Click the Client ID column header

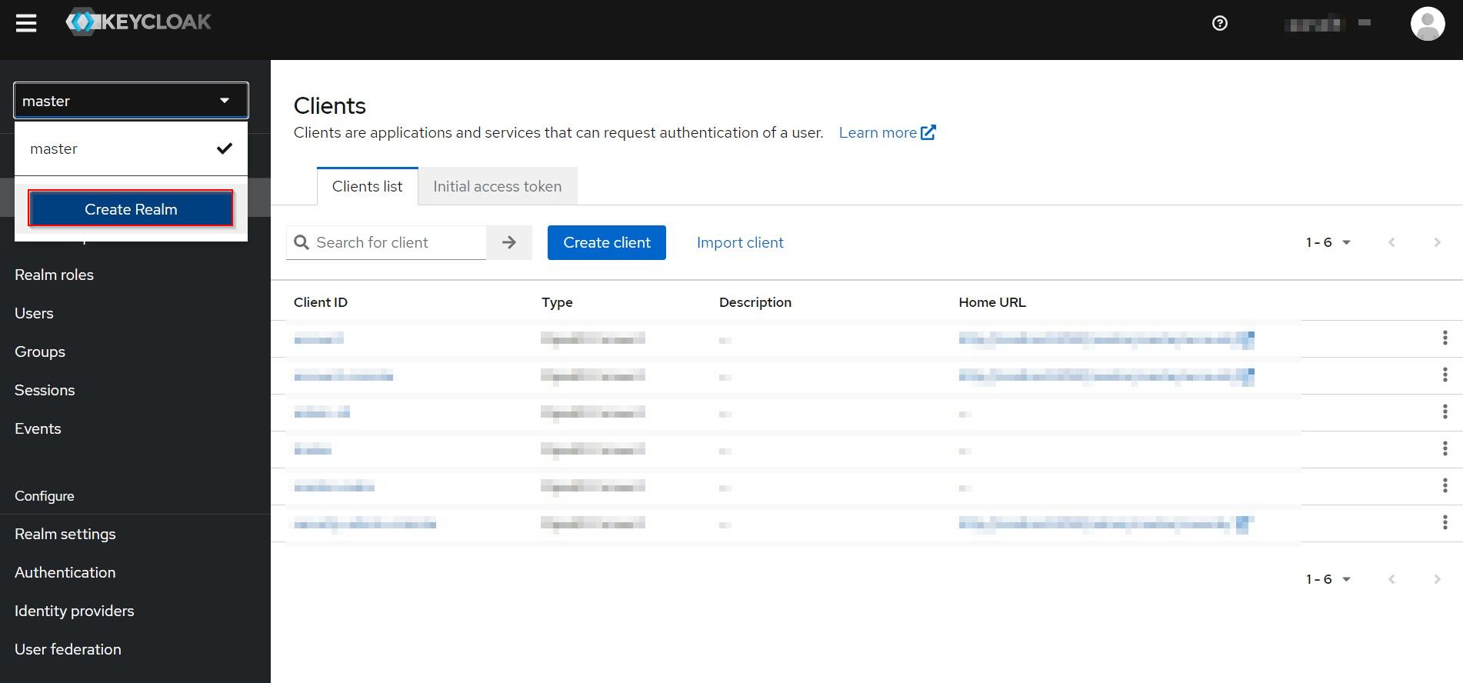click(321, 302)
